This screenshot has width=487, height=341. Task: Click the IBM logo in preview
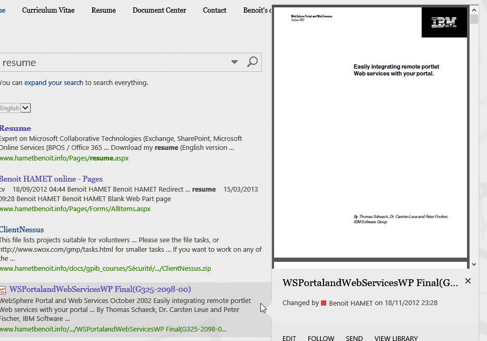click(444, 23)
